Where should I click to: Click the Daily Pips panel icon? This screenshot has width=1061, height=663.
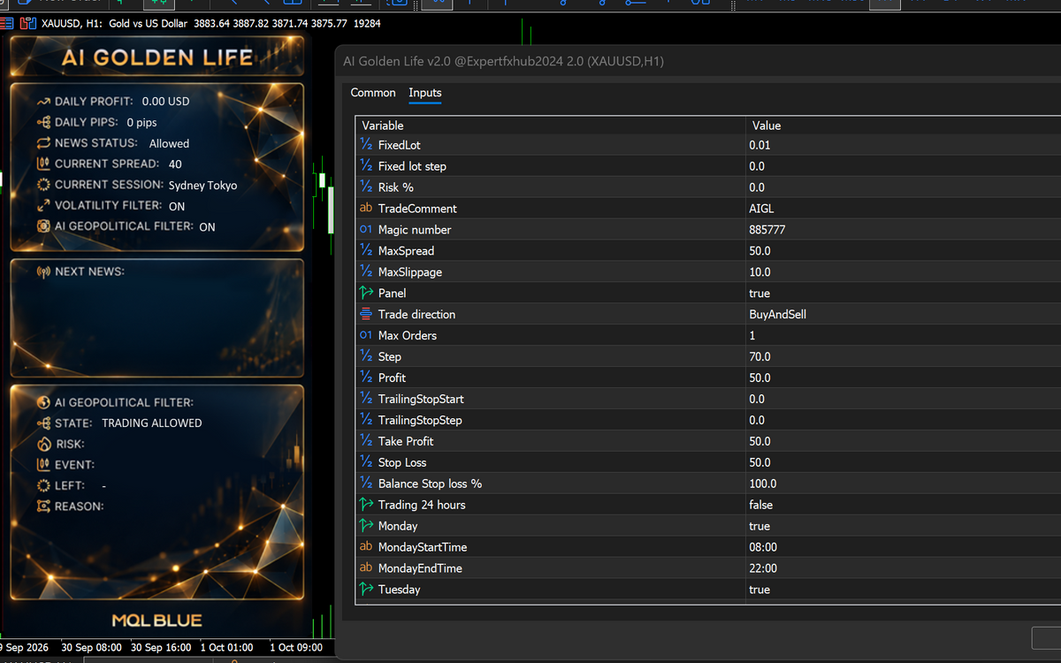(43, 122)
